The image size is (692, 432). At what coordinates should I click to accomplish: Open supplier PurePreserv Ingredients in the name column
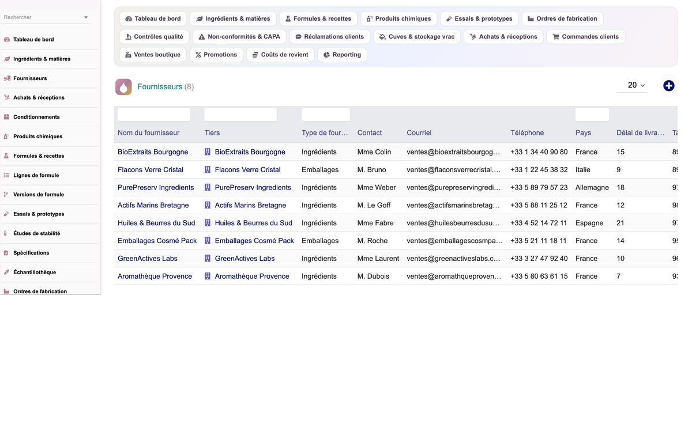tap(156, 188)
